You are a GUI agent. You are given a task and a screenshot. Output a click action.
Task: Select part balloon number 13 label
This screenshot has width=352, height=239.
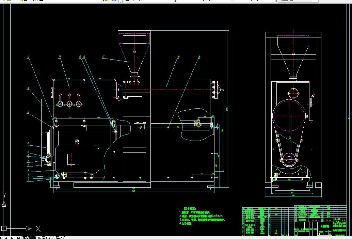coord(28,57)
